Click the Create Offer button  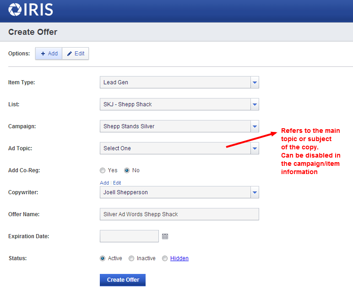[123, 280]
